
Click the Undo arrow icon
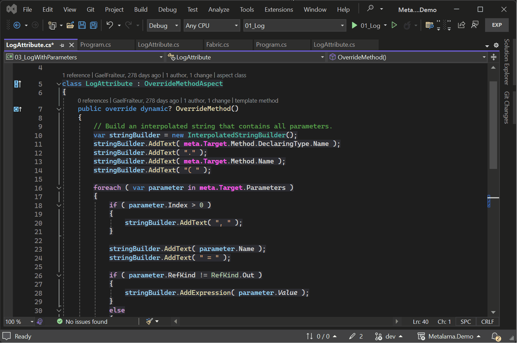110,25
